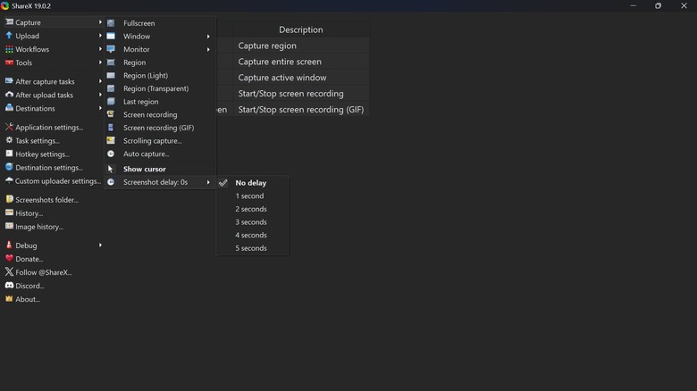This screenshot has width=697, height=391.
Task: Click the X logo next to Follow @ShareX
Action: [x=9, y=271]
